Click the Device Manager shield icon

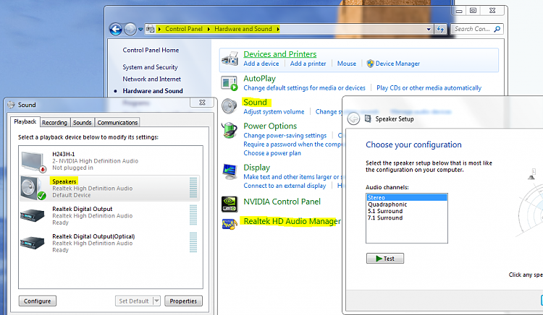coord(370,64)
